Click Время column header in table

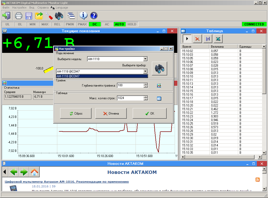(195, 46)
